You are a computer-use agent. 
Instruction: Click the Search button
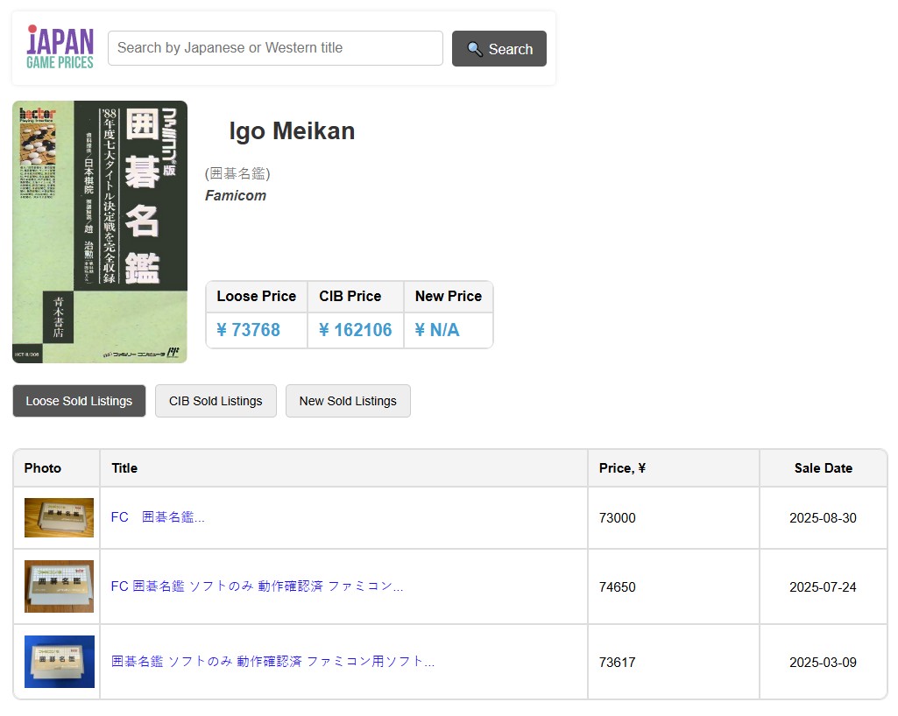tap(498, 49)
